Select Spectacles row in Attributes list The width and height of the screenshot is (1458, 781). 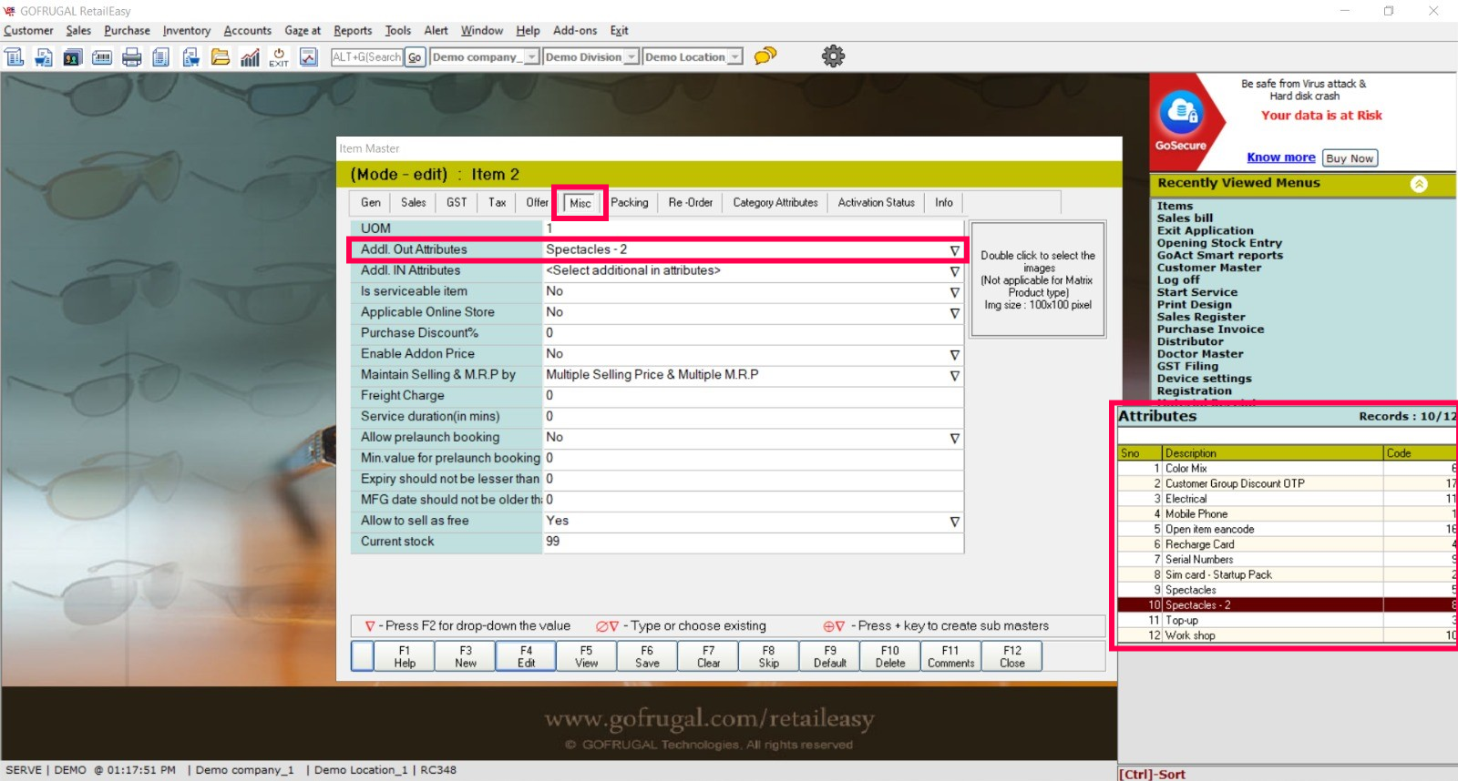(1190, 590)
